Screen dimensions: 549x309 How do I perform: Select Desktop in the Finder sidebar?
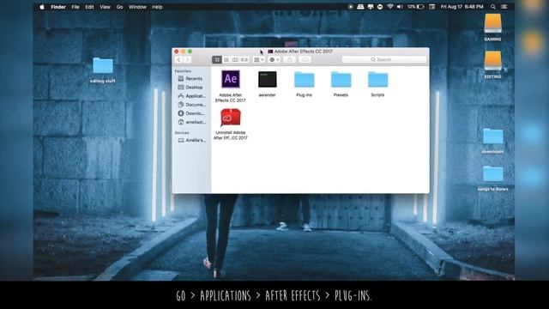[190, 88]
